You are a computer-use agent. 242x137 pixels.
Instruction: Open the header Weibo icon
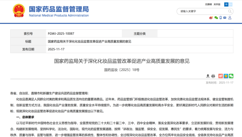click(211, 18)
